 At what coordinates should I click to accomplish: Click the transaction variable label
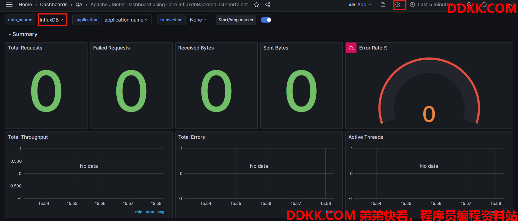pos(171,20)
